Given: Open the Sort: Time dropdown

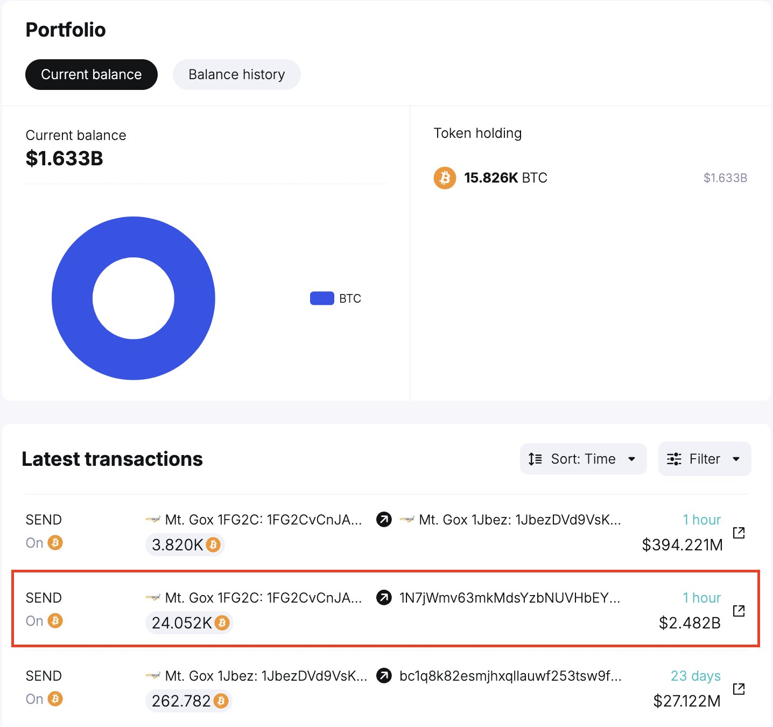Looking at the screenshot, I should coord(583,459).
